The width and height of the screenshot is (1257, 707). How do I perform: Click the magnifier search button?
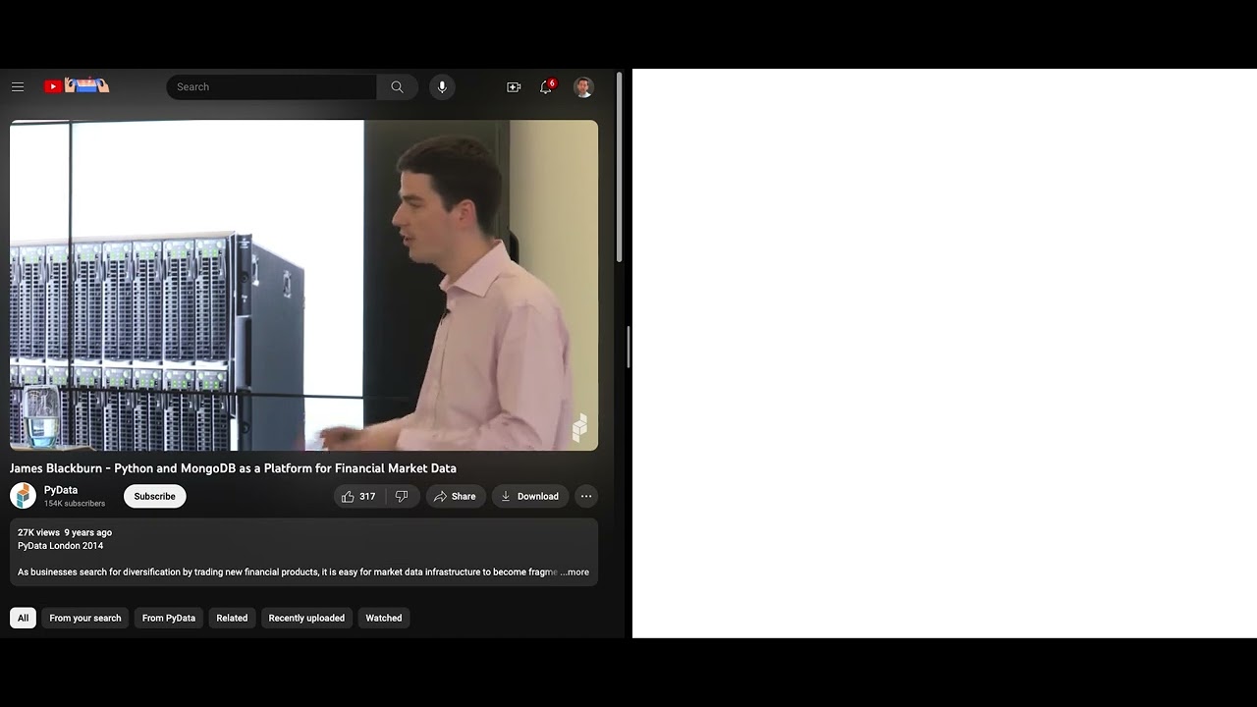(x=397, y=86)
